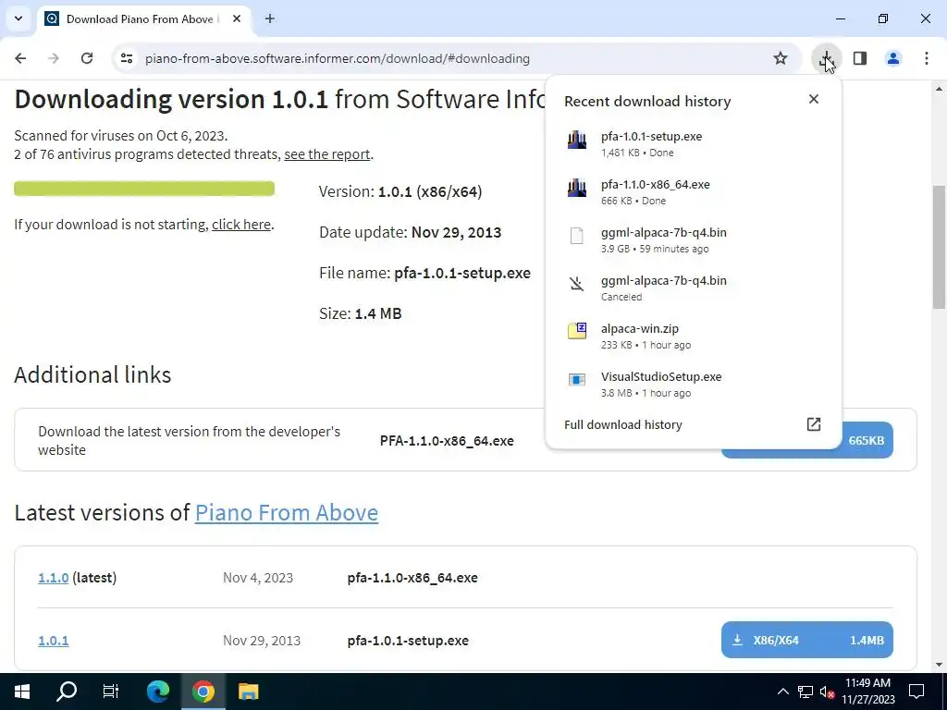Click the canceled ggml-alpaca download icon
947x710 pixels.
tap(577, 284)
